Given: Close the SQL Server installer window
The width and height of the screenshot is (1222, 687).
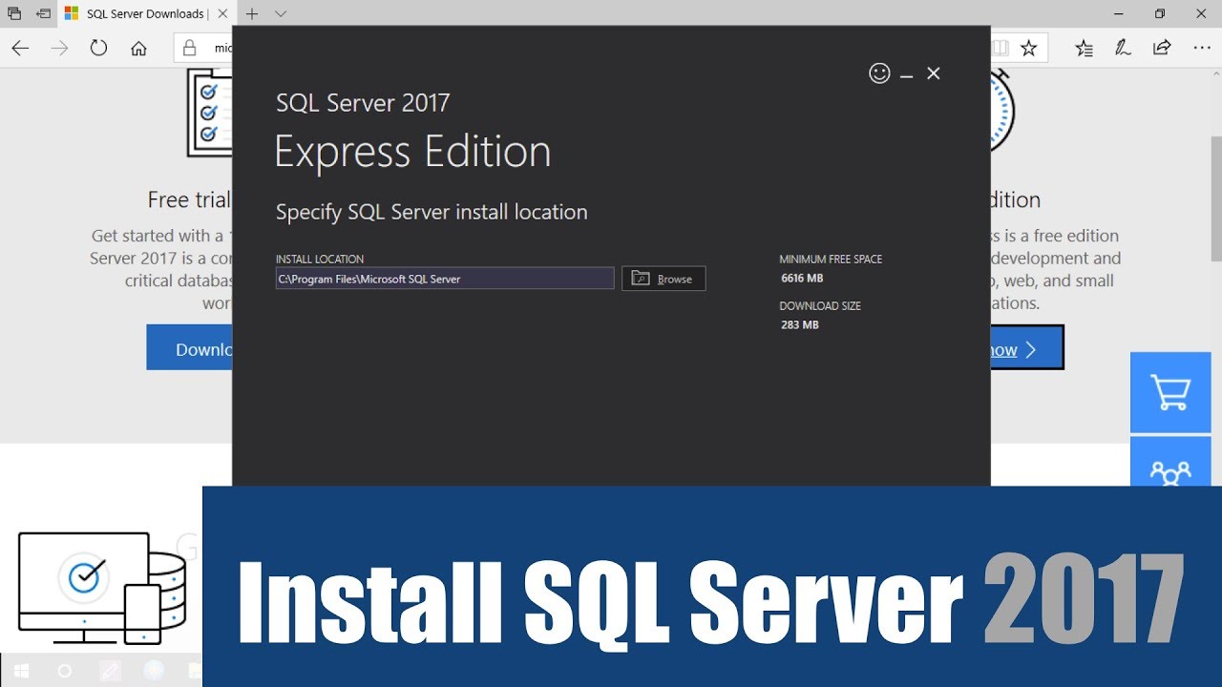Looking at the screenshot, I should tap(934, 73).
